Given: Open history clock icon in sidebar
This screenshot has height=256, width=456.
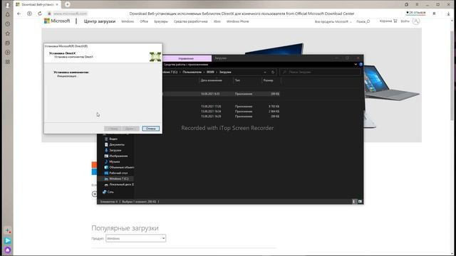Looking at the screenshot, I should 8,24.
